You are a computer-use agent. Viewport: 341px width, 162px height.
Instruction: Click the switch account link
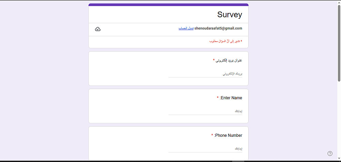point(186,28)
